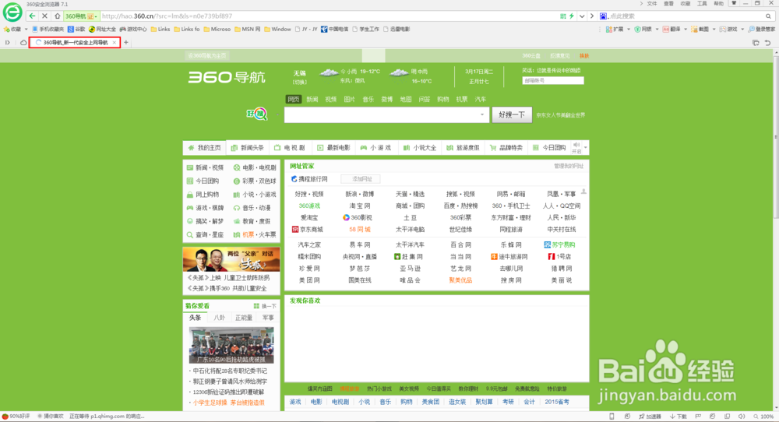This screenshot has height=422, width=779.
Task: Click the 管理我的网址 link
Action: point(569,166)
